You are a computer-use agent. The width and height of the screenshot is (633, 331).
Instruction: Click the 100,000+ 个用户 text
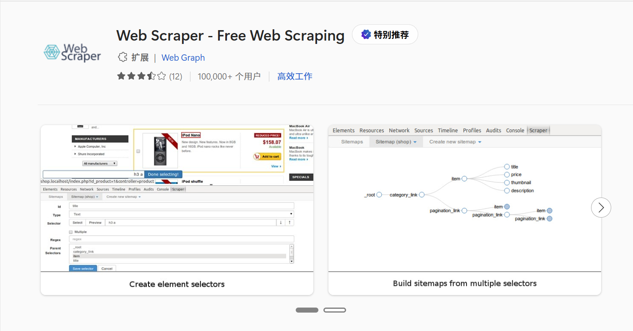tap(229, 76)
